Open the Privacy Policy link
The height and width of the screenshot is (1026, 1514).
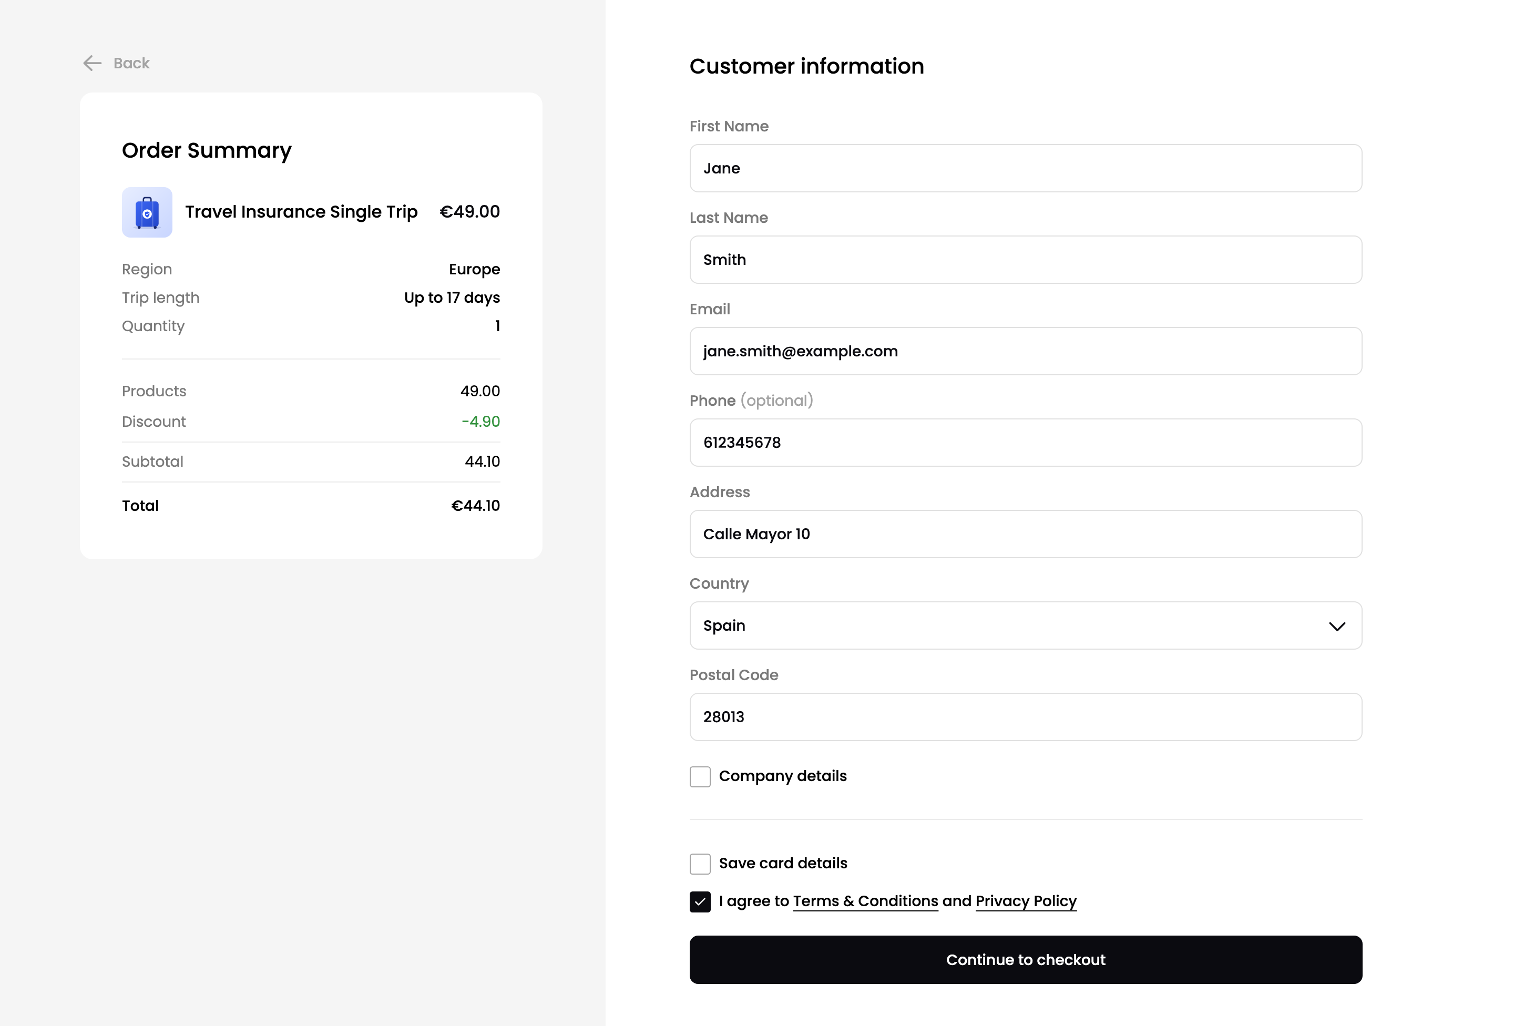pos(1026,901)
